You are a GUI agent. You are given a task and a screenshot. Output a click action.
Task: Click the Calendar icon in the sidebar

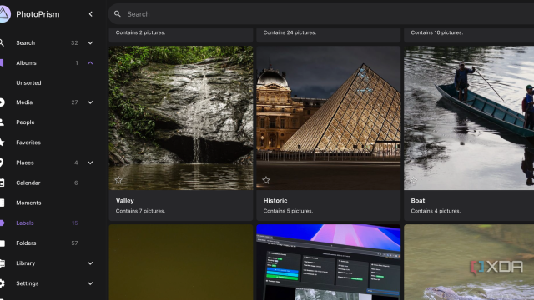click(2, 182)
